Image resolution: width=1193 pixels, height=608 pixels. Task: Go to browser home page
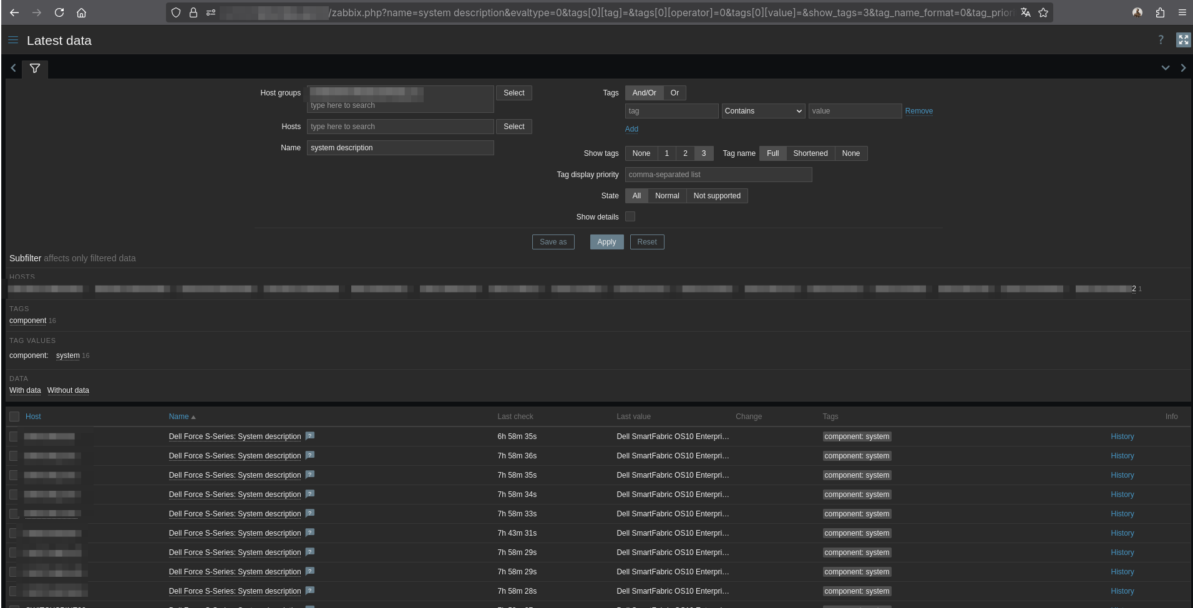click(x=81, y=12)
